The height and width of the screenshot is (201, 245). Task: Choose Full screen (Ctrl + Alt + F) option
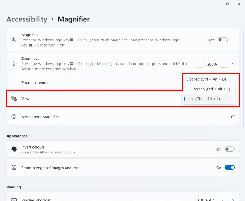[208, 89]
